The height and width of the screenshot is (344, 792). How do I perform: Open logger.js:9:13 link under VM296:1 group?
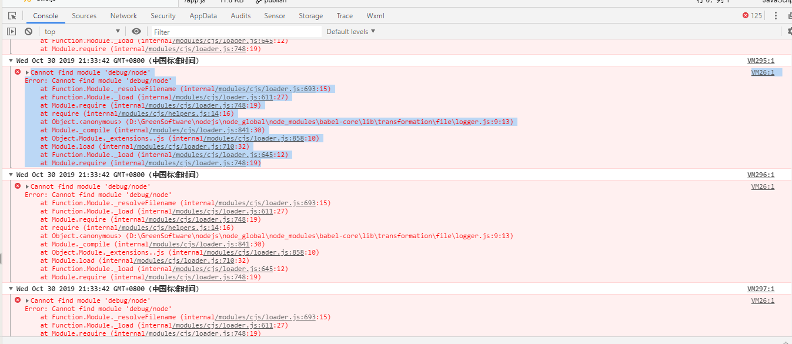(320, 236)
